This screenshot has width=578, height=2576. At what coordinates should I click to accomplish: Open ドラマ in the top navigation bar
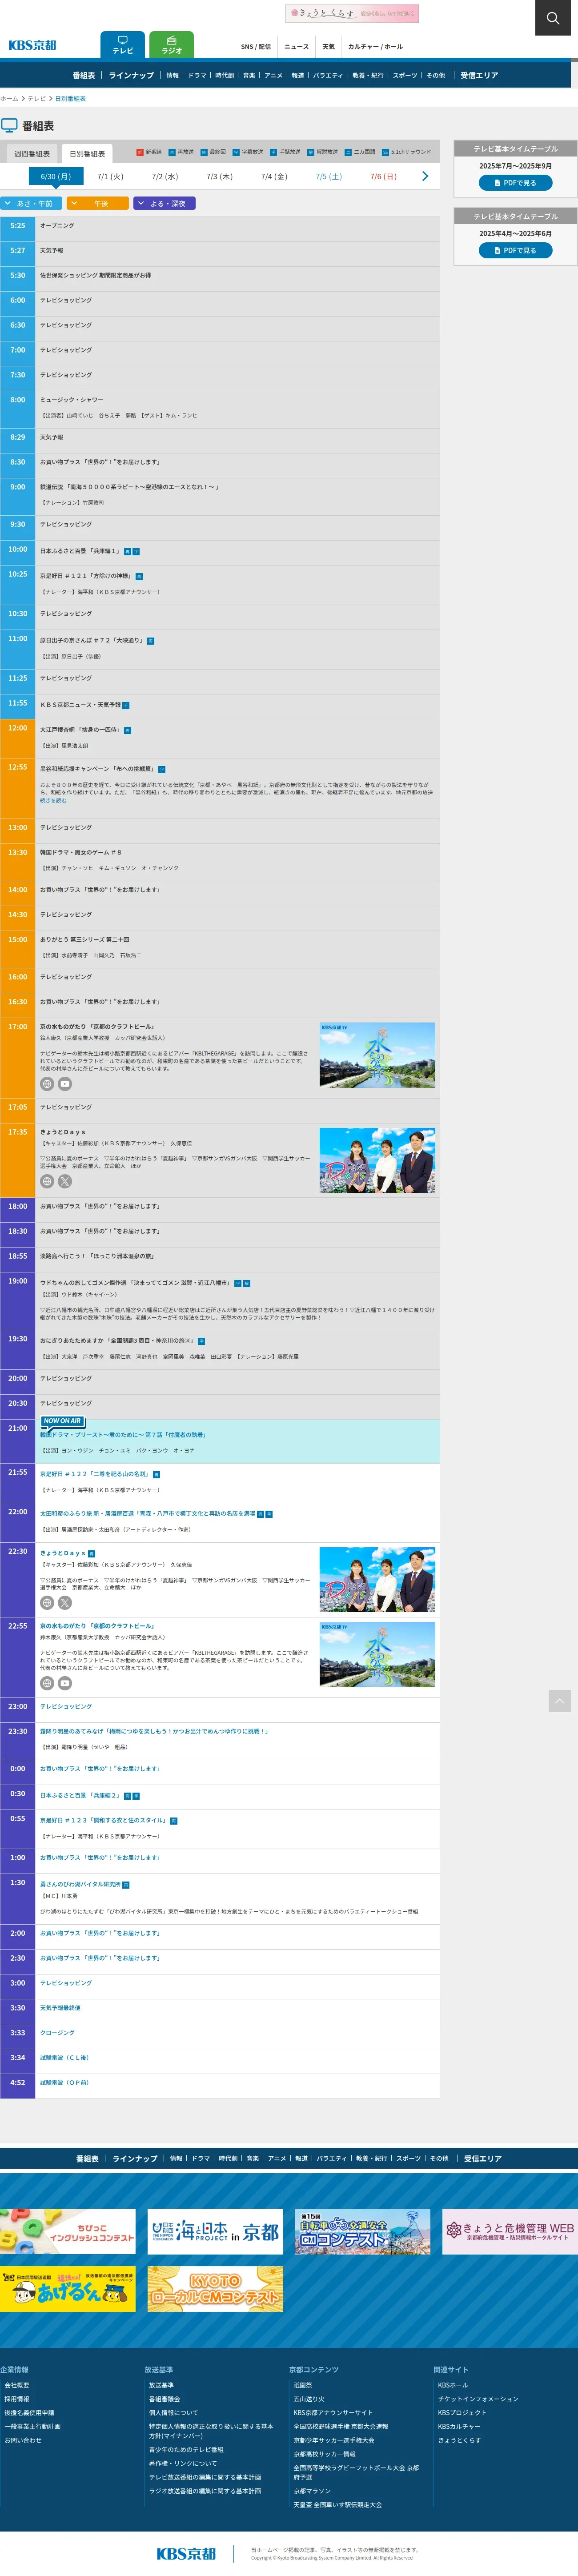[197, 75]
